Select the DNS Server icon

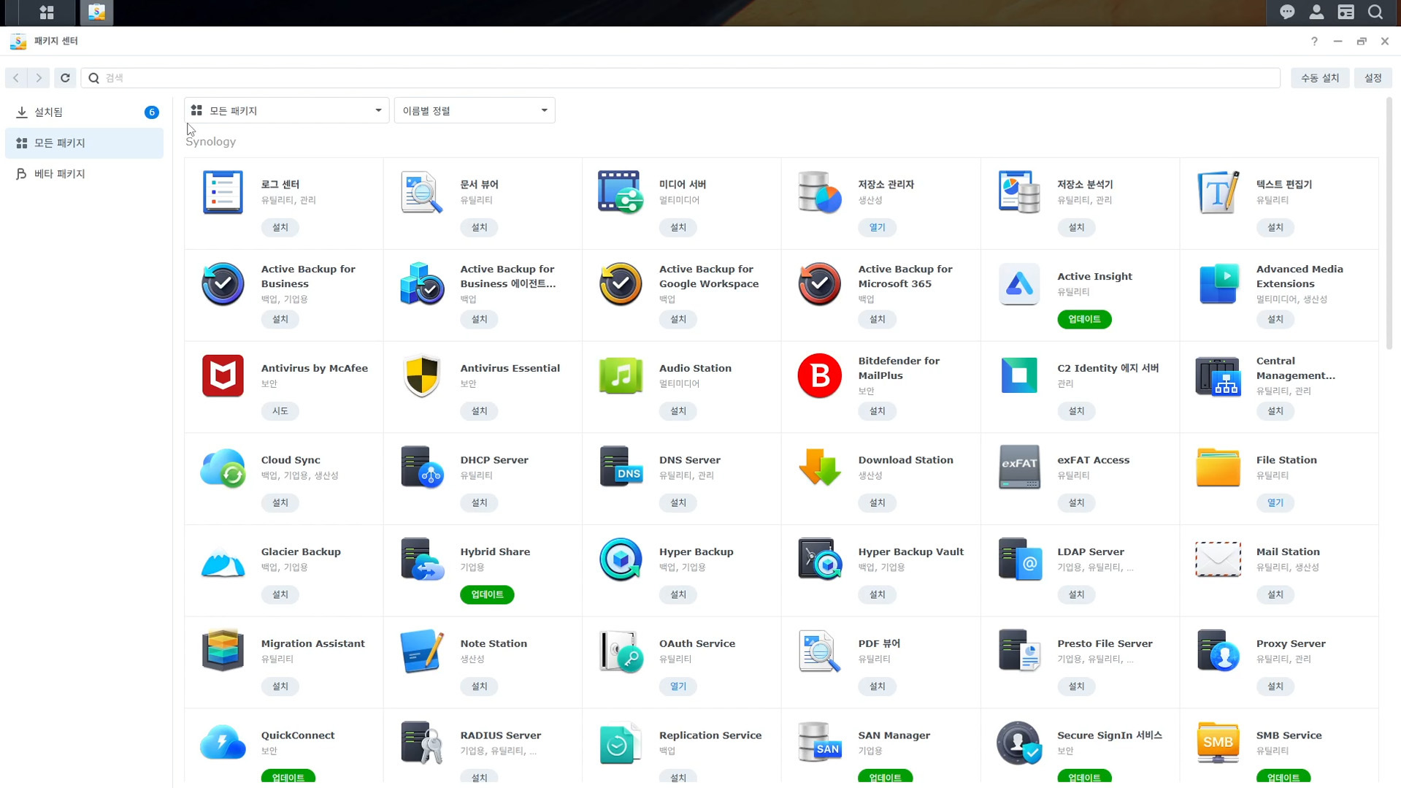621,467
